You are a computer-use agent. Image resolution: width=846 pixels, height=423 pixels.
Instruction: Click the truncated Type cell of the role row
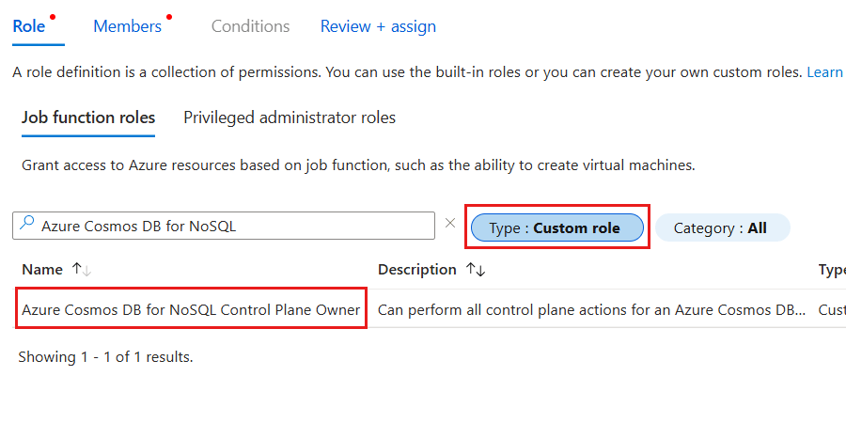832,309
